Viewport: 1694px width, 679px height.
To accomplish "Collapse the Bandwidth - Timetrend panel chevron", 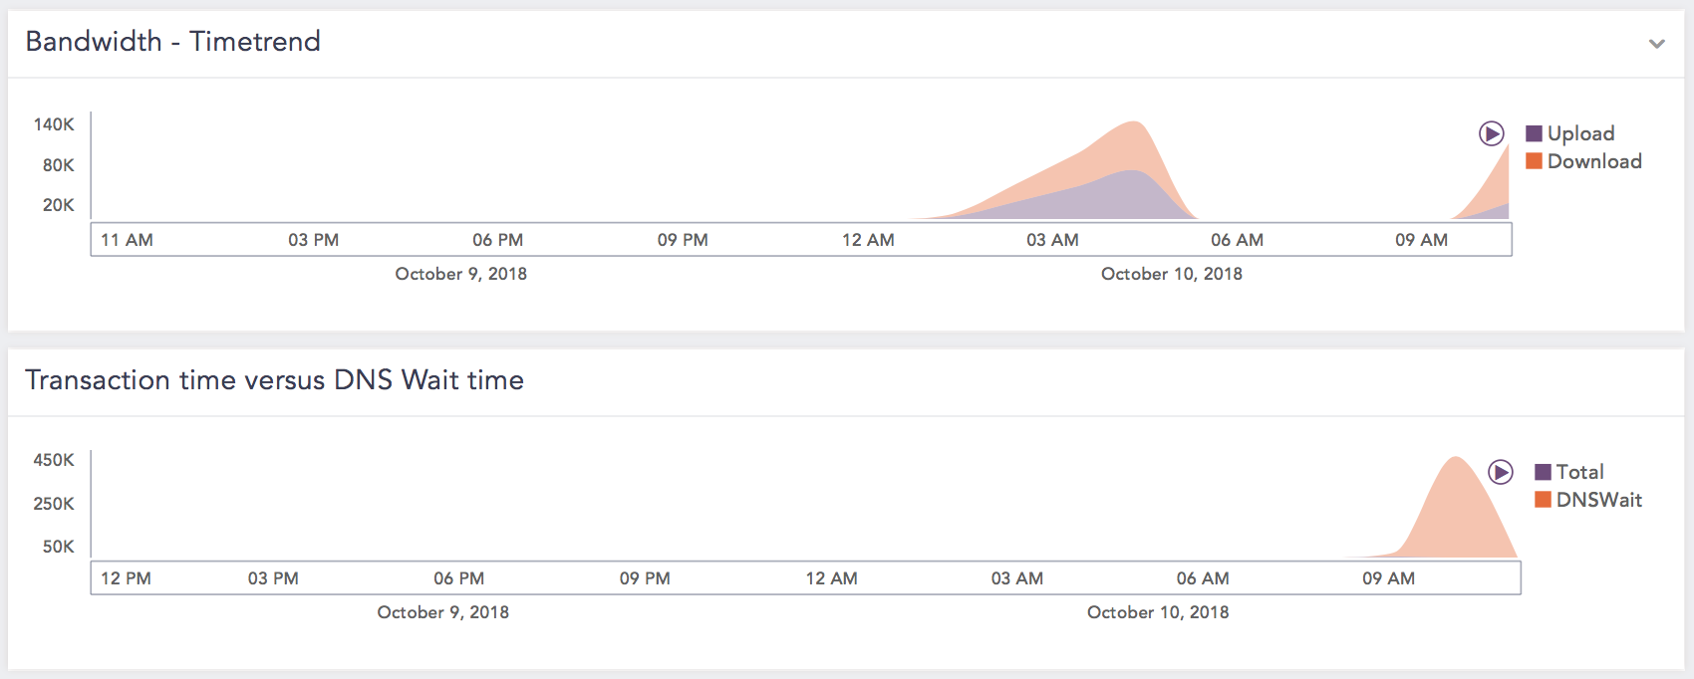I will 1657,44.
